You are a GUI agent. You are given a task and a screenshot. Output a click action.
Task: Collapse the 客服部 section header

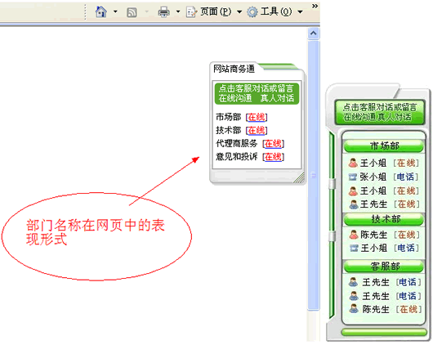383,267
